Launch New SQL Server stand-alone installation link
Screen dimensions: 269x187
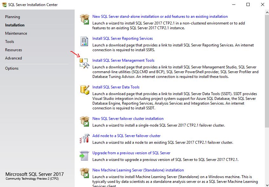point(160,17)
